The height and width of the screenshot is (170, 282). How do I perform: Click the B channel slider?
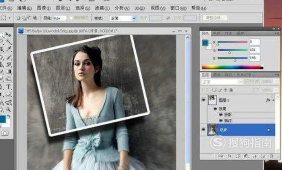pyautogui.click(x=232, y=58)
